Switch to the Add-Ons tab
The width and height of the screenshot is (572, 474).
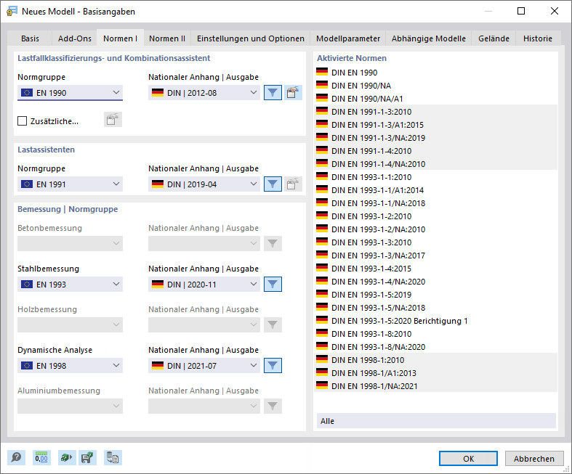[74, 38]
